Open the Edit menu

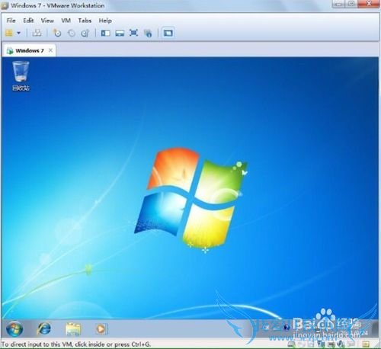[x=28, y=21]
